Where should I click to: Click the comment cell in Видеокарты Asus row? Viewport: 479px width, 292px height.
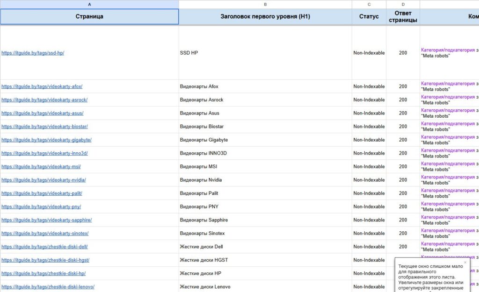click(x=450, y=113)
